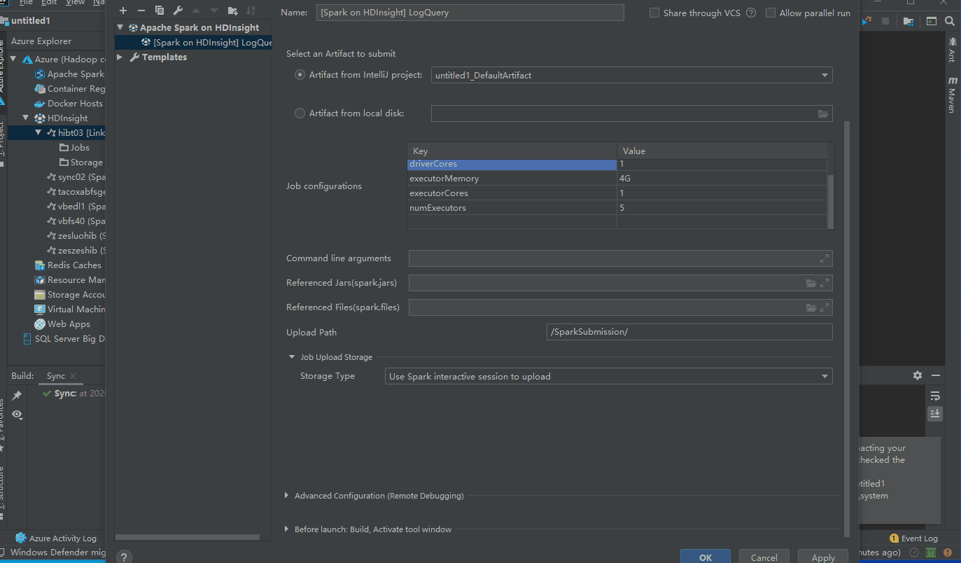Image resolution: width=961 pixels, height=563 pixels.
Task: Open the Event Log panel
Action: (914, 538)
